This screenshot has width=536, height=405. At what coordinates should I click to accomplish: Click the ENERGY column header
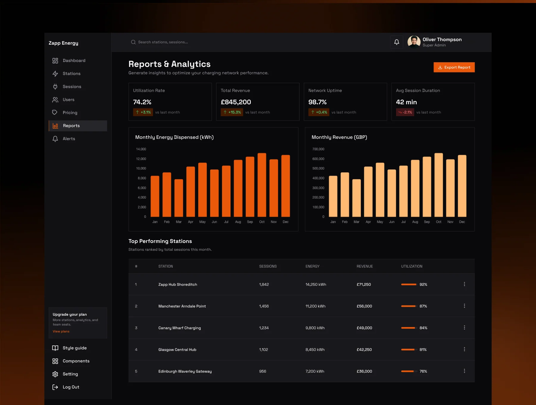312,267
